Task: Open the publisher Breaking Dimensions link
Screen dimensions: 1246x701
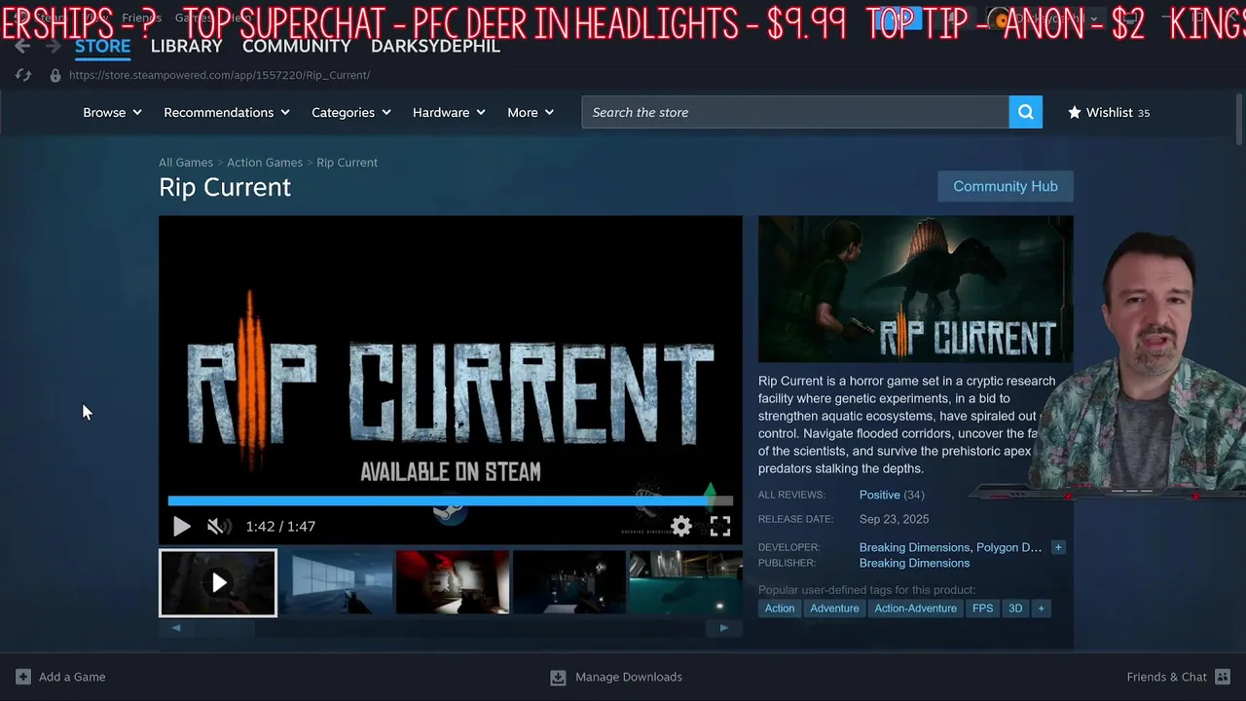Action: [914, 563]
